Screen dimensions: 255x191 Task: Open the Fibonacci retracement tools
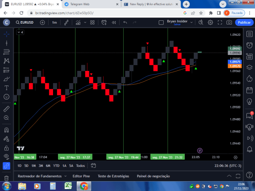point(7,52)
